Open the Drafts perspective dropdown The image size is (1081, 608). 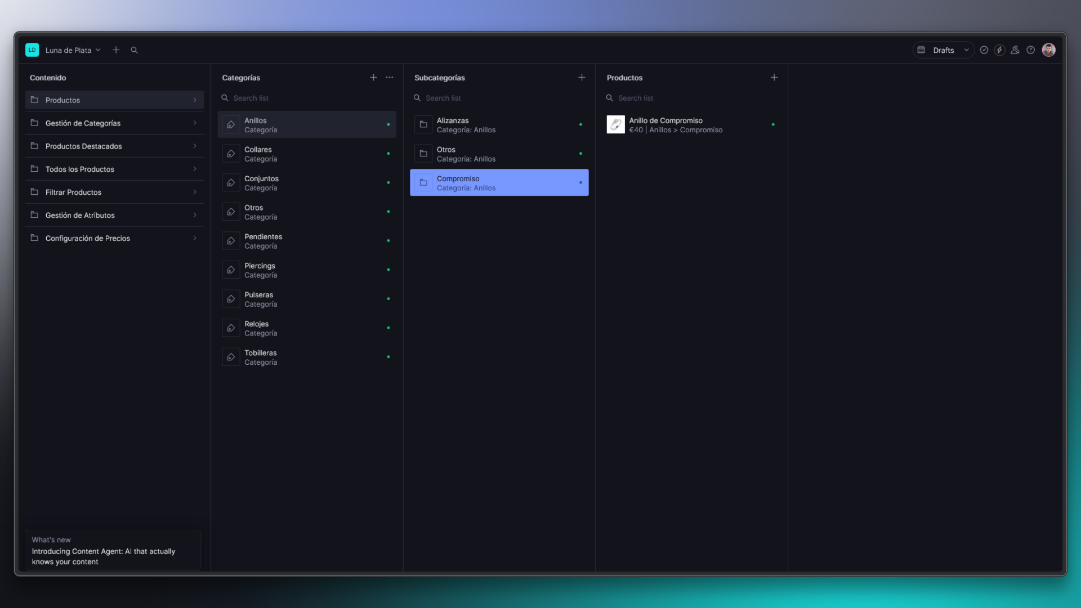(x=949, y=50)
